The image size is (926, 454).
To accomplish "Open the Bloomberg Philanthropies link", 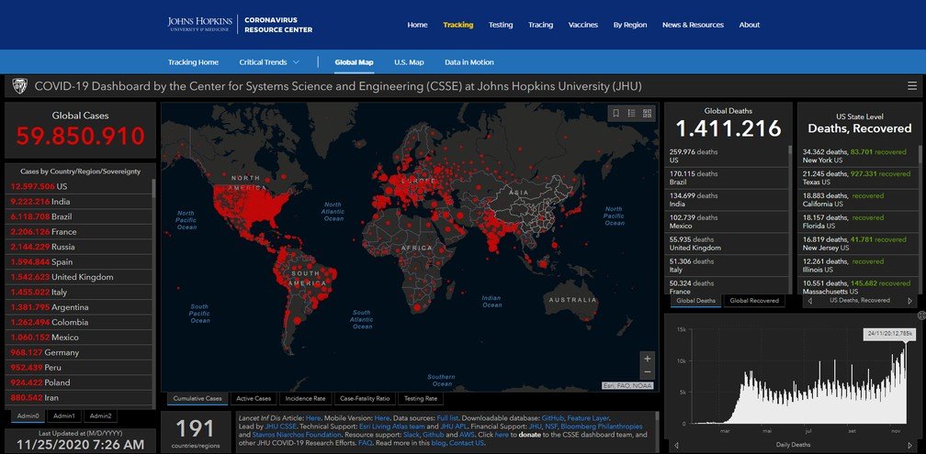I will tap(601, 426).
